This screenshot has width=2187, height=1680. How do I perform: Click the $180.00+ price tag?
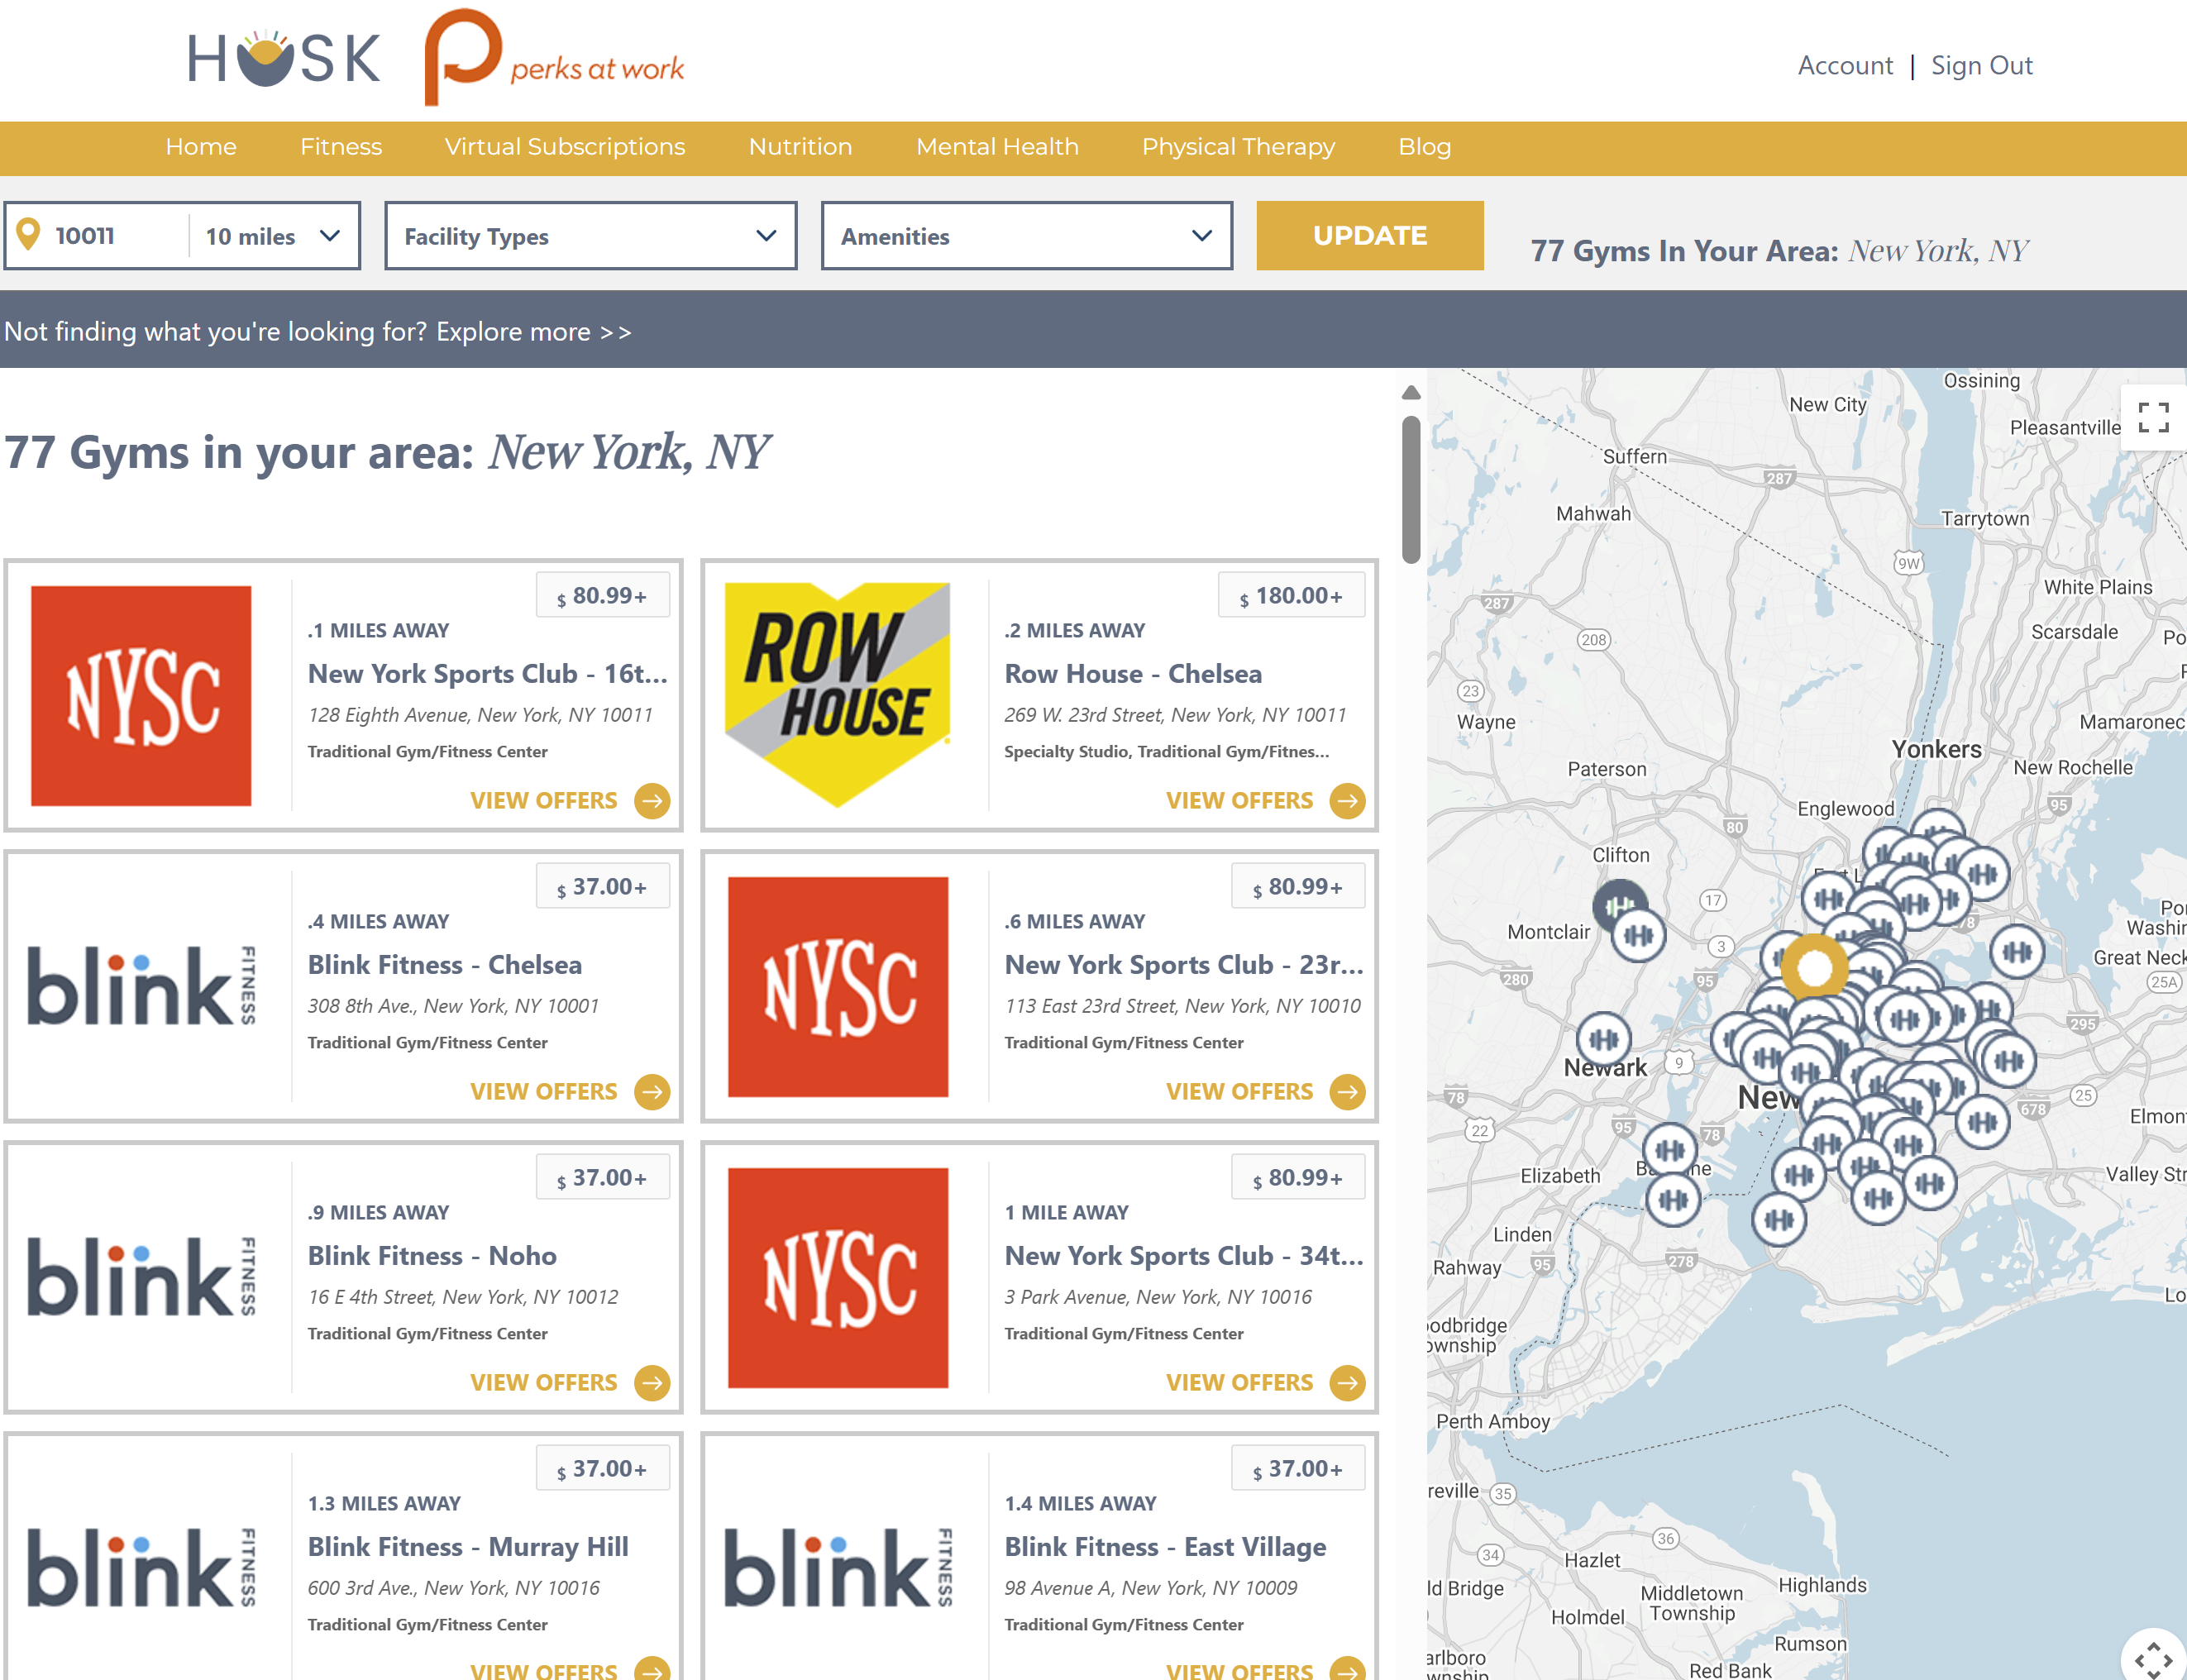click(x=1291, y=595)
